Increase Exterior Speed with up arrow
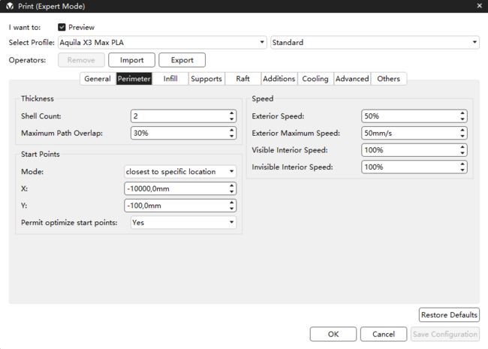488x349 pixels. pyautogui.click(x=462, y=113)
